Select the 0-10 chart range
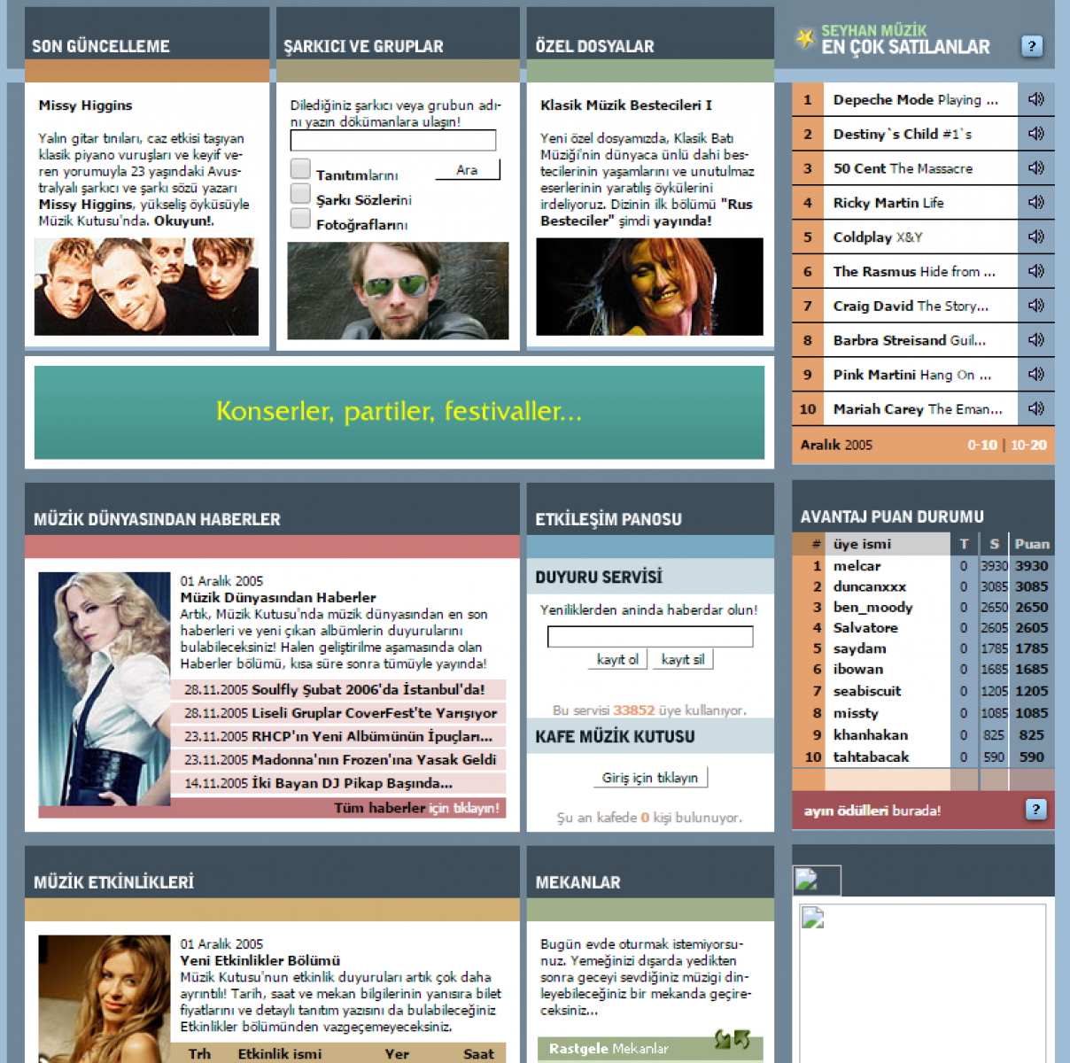This screenshot has height=1063, width=1070. pos(981,445)
